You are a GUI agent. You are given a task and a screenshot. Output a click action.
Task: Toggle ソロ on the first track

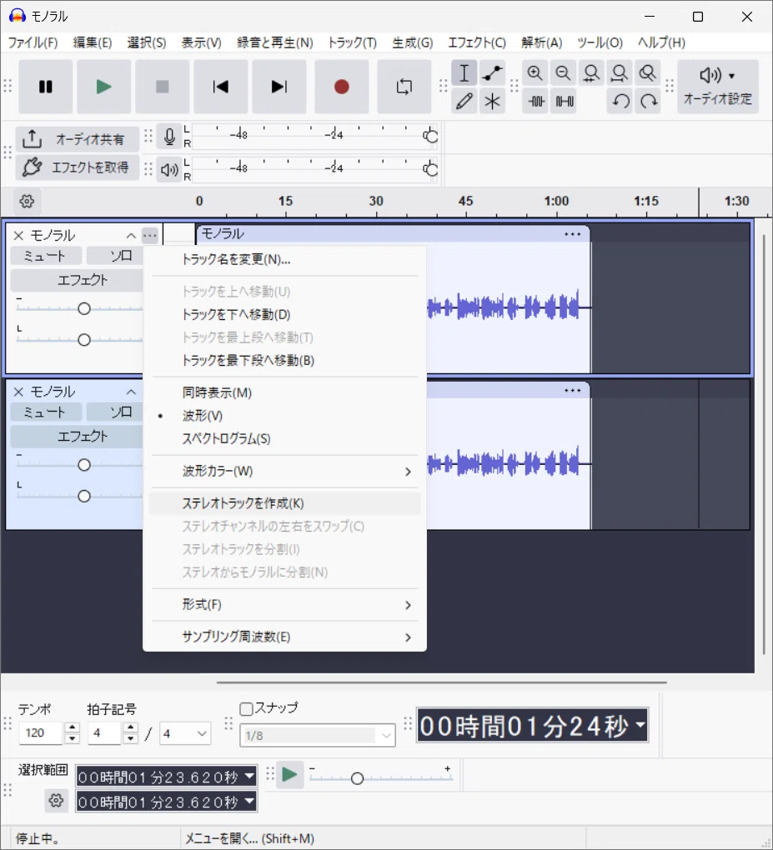coord(115,256)
